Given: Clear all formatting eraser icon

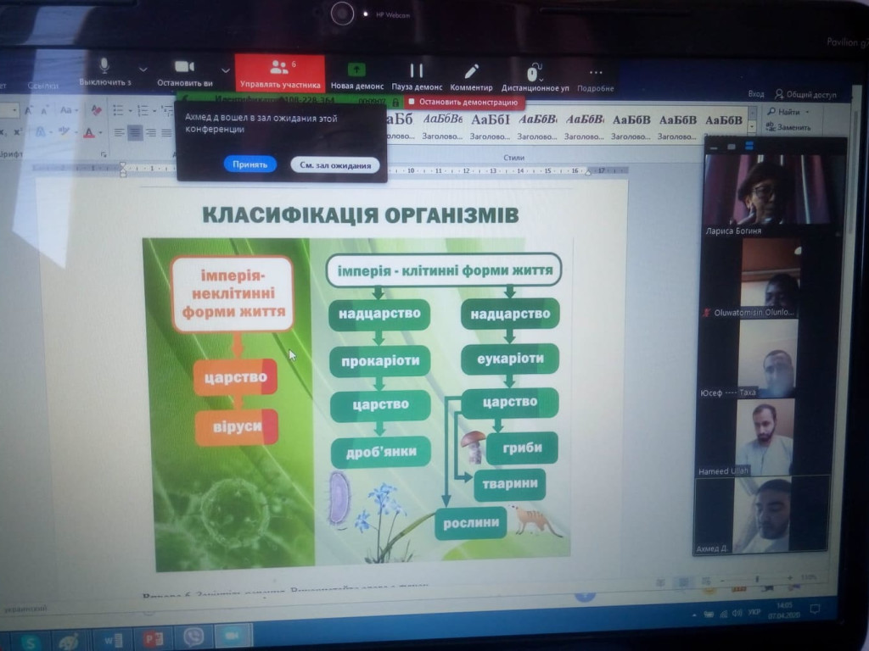Looking at the screenshot, I should (x=96, y=110).
